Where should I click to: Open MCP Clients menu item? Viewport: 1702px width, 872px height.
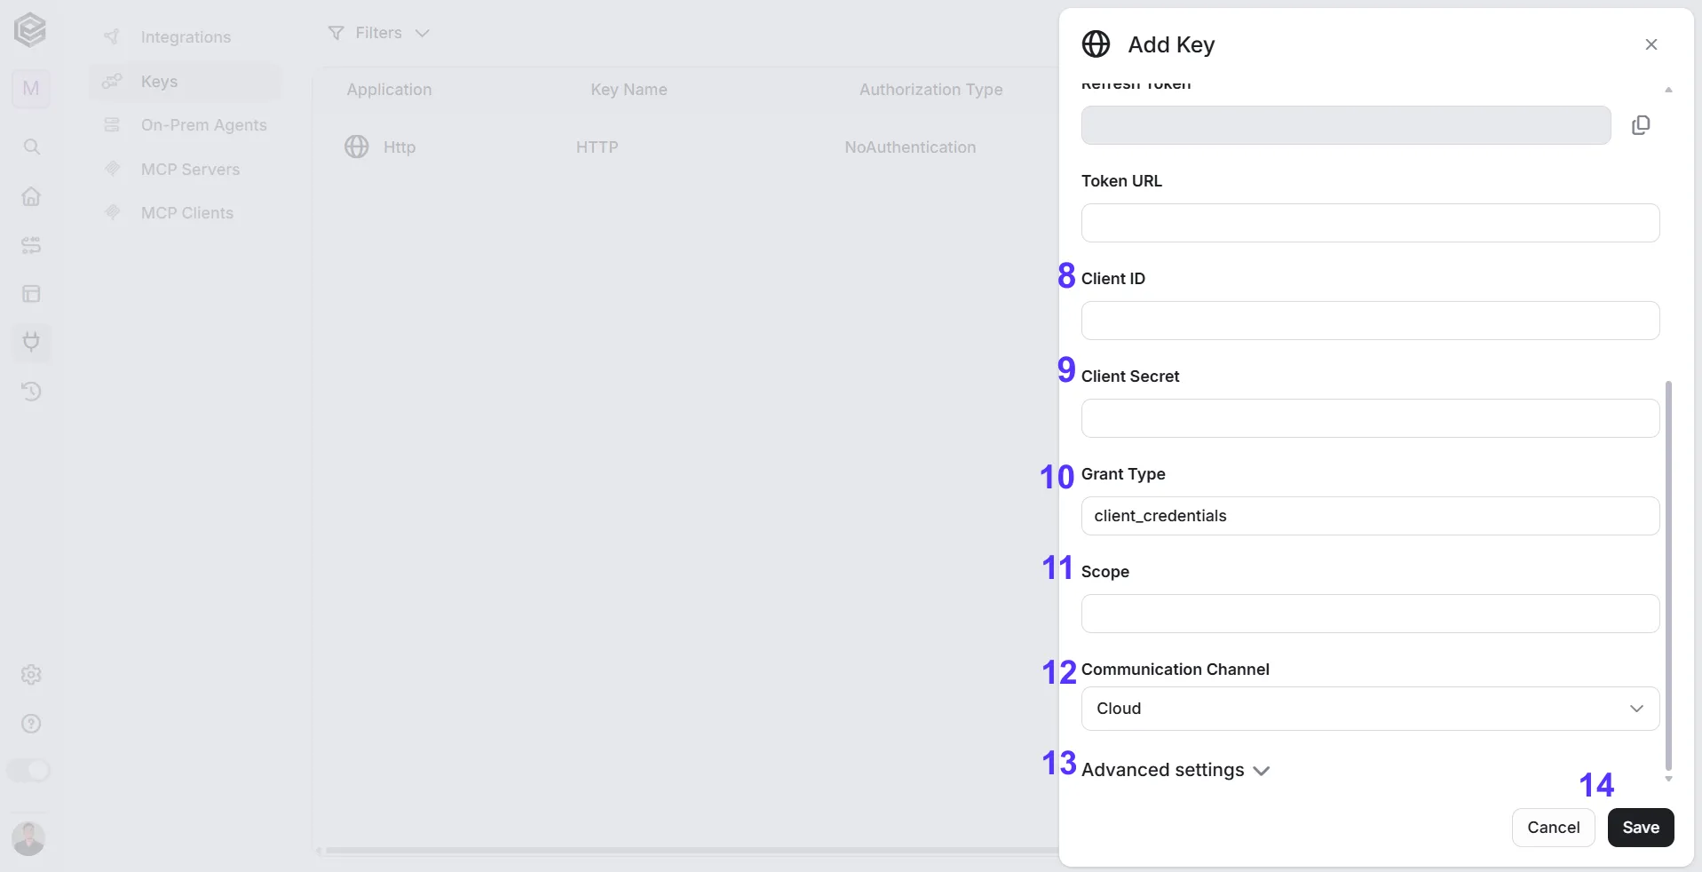(186, 213)
